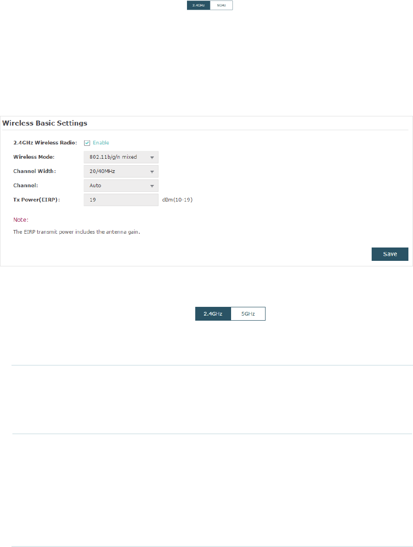The width and height of the screenshot is (413, 547).
Task: Click the Tx Power(EIRP) input field
Action: coord(121,200)
